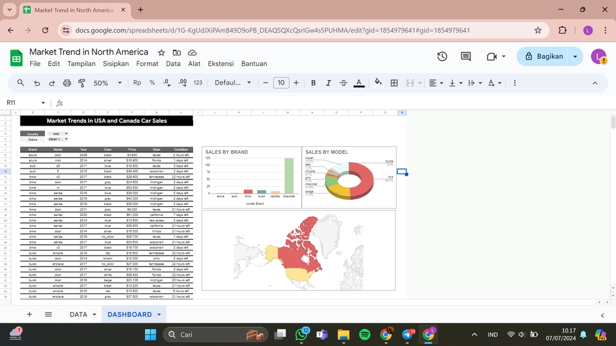616x346 pixels.
Task: Open WhatsApp from the taskbar
Action: pos(302,334)
